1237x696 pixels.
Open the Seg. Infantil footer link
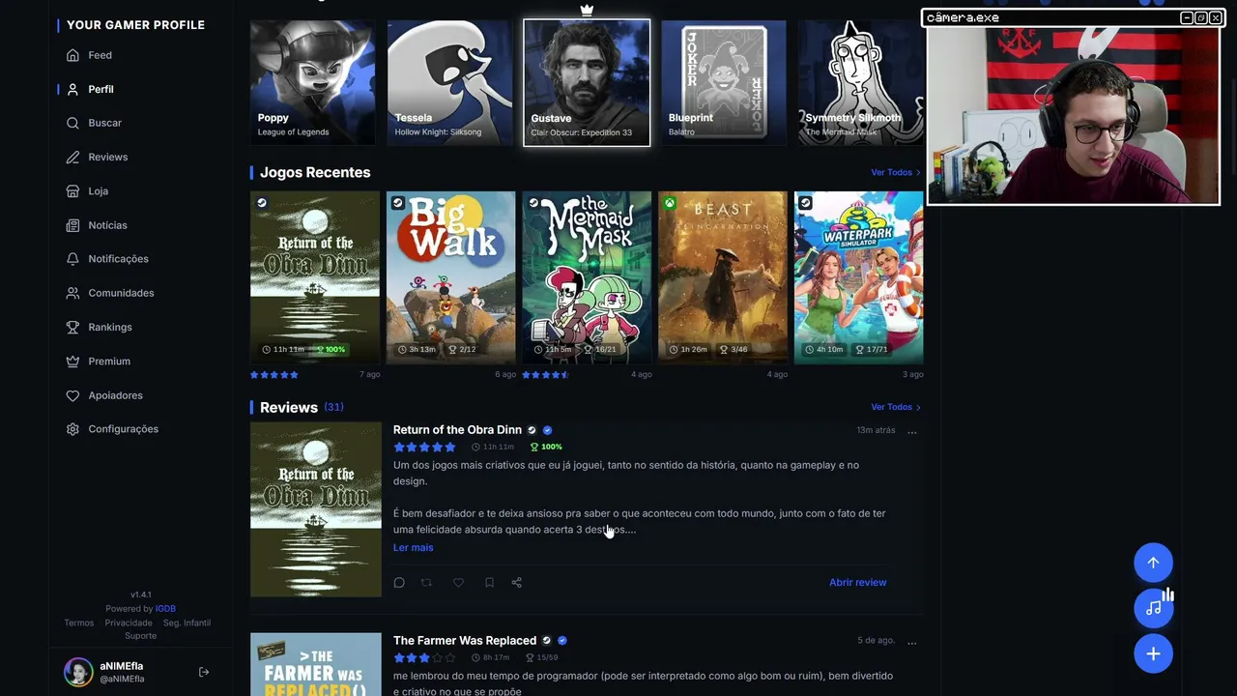pyautogui.click(x=187, y=623)
